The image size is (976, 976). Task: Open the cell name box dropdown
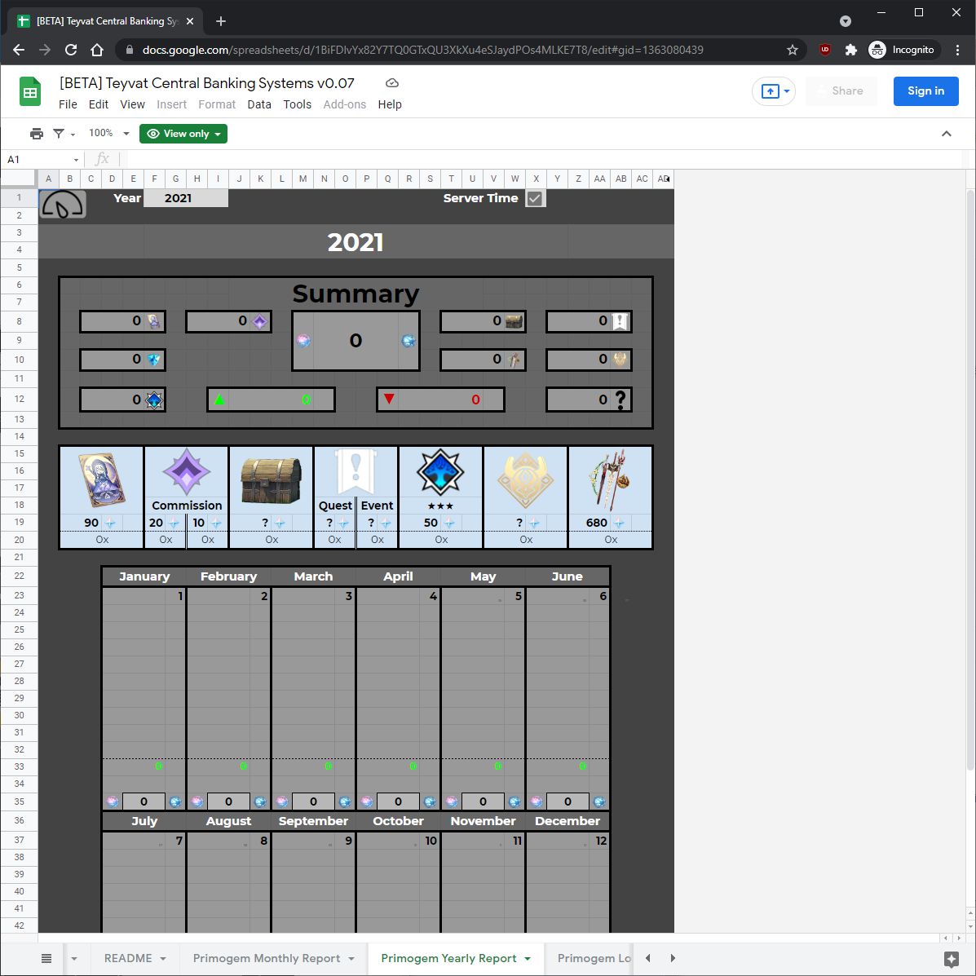(76, 160)
